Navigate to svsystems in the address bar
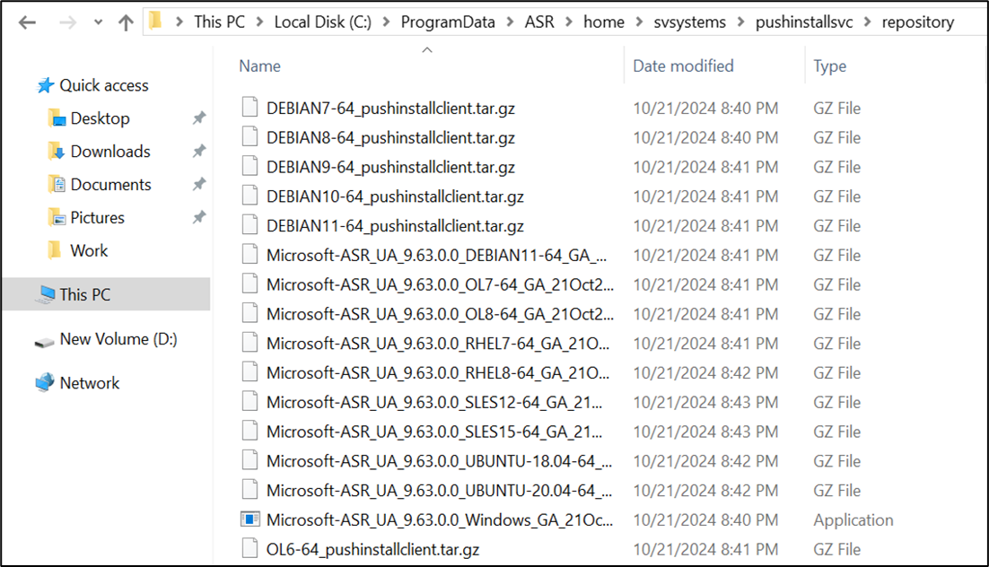Image resolution: width=989 pixels, height=567 pixels. point(689,22)
